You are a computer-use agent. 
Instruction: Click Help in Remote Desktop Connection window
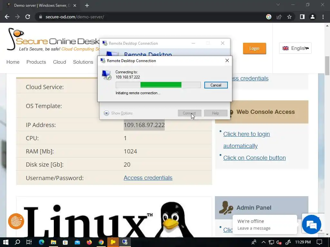[x=215, y=113]
